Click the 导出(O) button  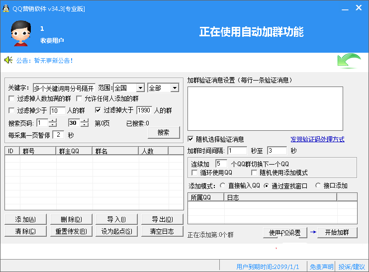coord(162,219)
